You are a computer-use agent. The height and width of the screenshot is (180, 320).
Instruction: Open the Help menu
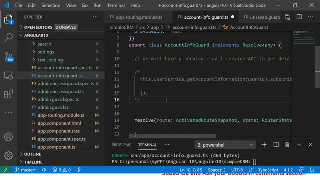click(135, 5)
